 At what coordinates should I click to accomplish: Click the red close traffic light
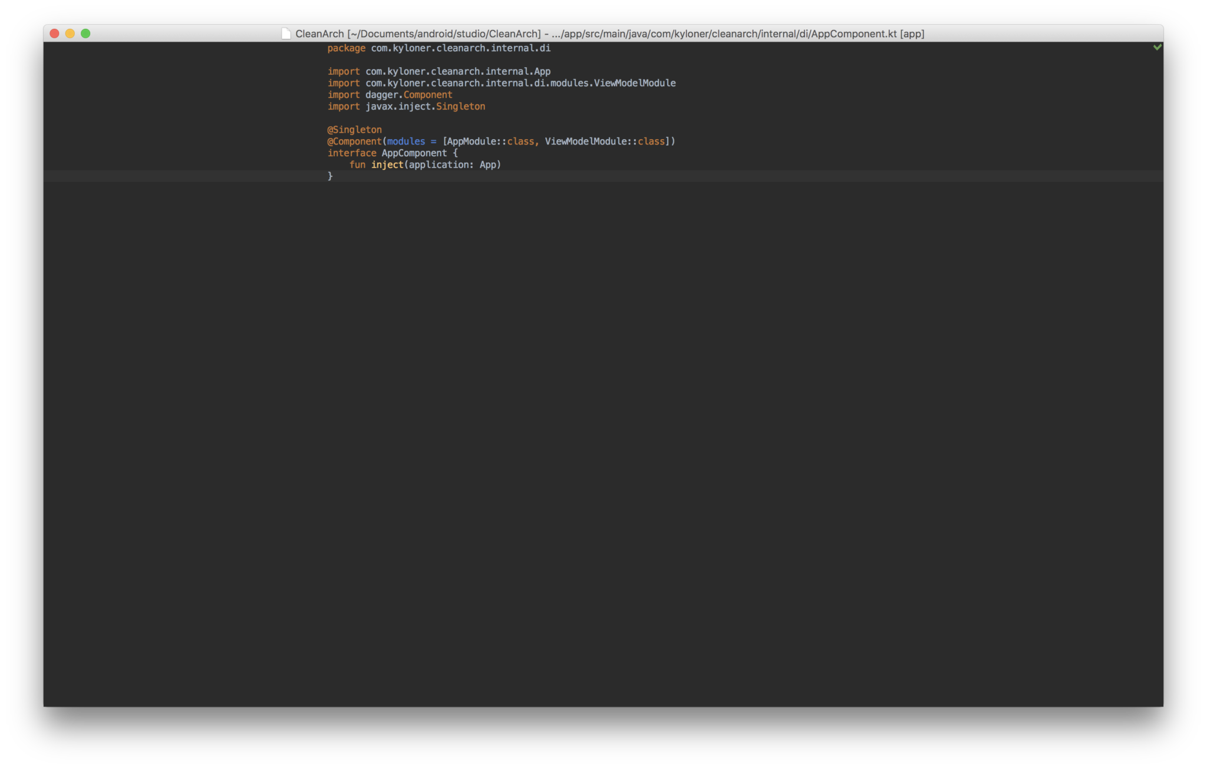[x=53, y=34]
